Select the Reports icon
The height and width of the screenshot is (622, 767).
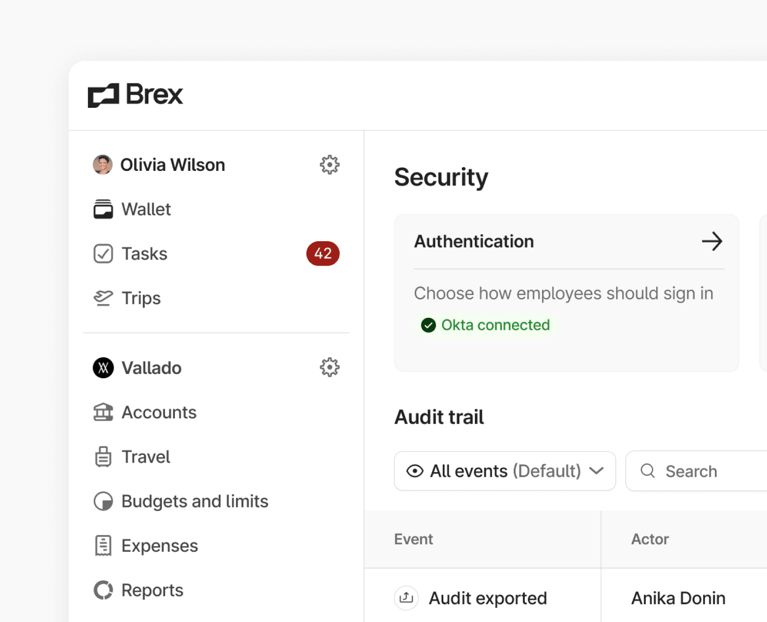(104, 590)
